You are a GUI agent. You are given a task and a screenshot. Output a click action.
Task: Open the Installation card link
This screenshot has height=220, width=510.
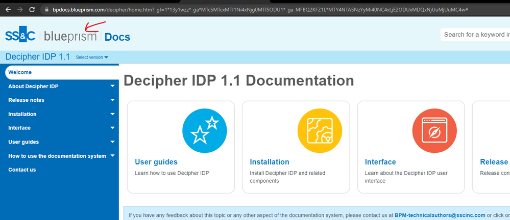tap(270, 161)
